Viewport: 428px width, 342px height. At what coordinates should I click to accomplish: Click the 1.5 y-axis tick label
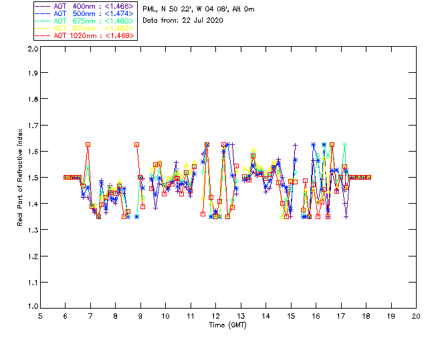click(33, 178)
